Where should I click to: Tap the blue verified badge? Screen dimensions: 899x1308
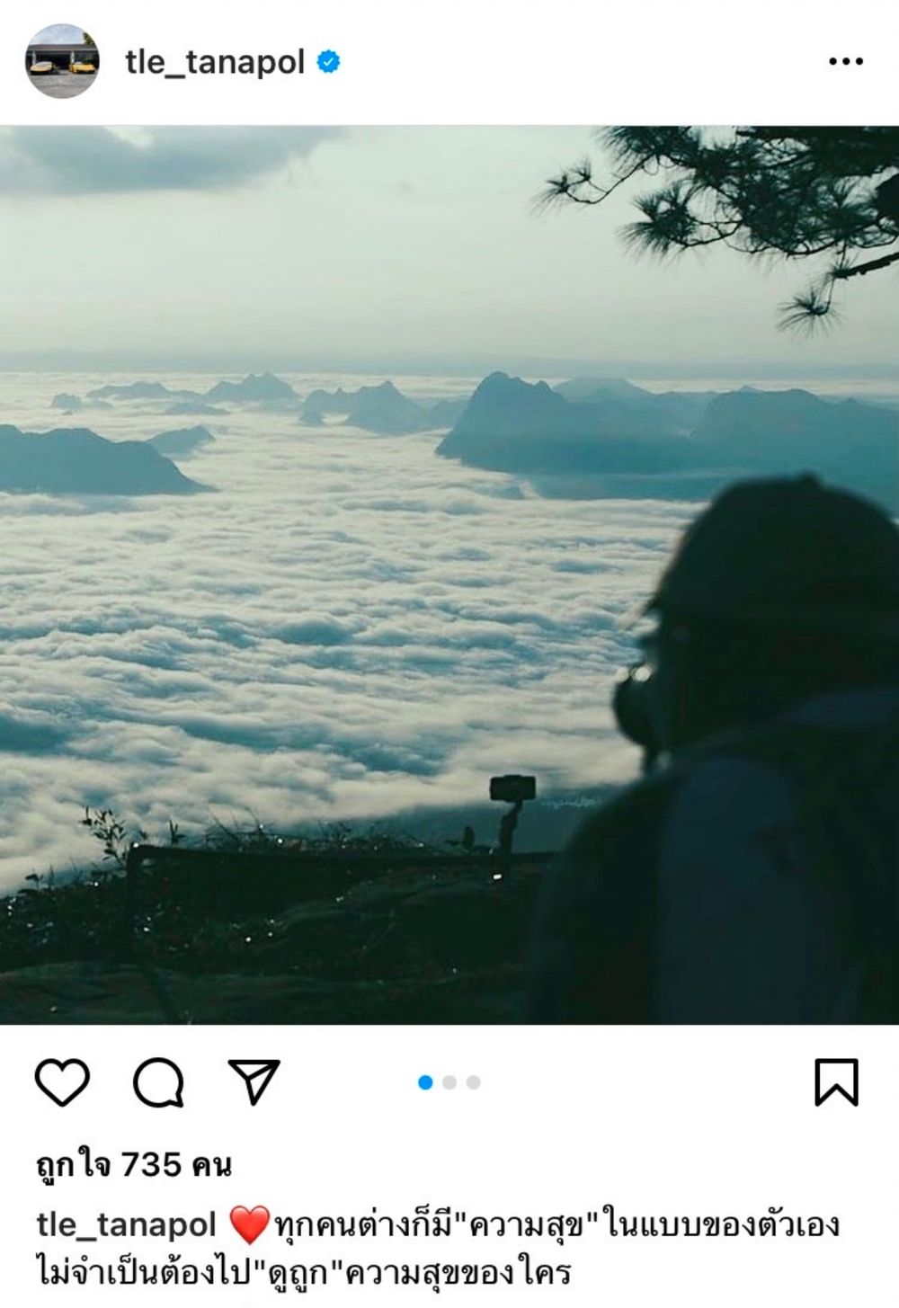pyautogui.click(x=329, y=62)
